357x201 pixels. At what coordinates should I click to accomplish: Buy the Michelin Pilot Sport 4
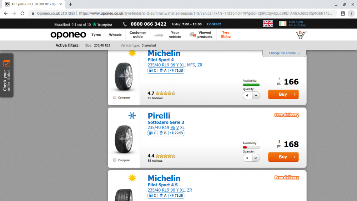tap(283, 95)
